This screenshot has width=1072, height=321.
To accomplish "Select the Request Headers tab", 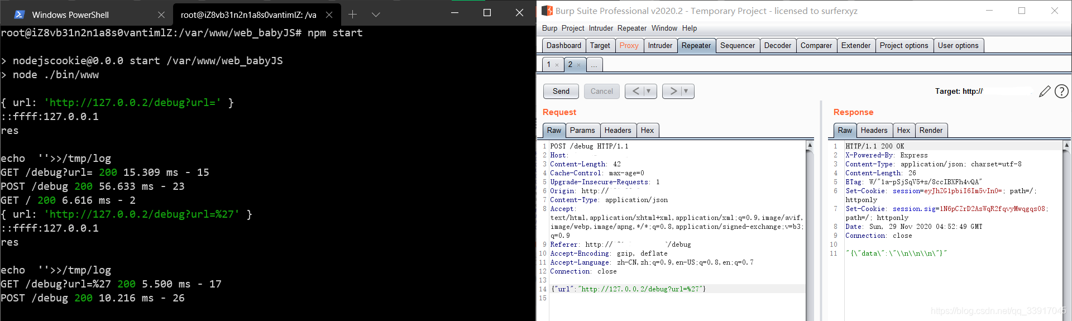I will tap(618, 130).
